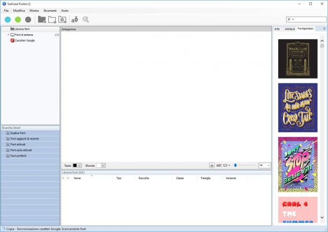Click the smart set gear folder icon
This screenshot has height=232, width=328.
pos(62,20)
